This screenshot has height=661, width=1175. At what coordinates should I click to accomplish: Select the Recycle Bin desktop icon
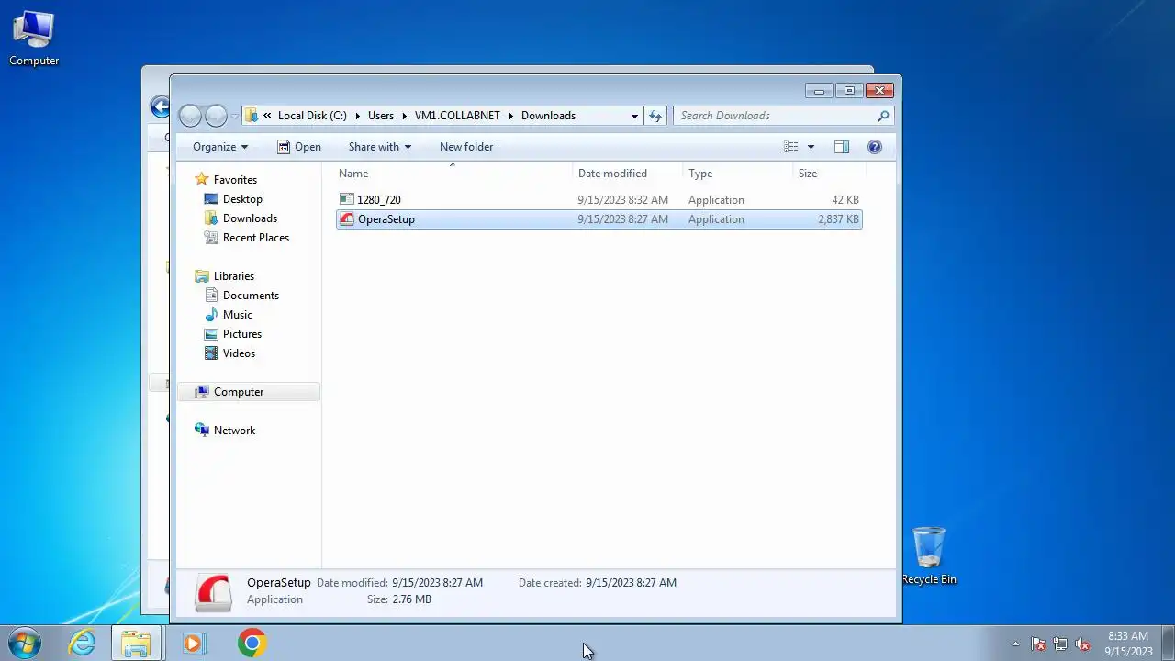[x=929, y=555]
